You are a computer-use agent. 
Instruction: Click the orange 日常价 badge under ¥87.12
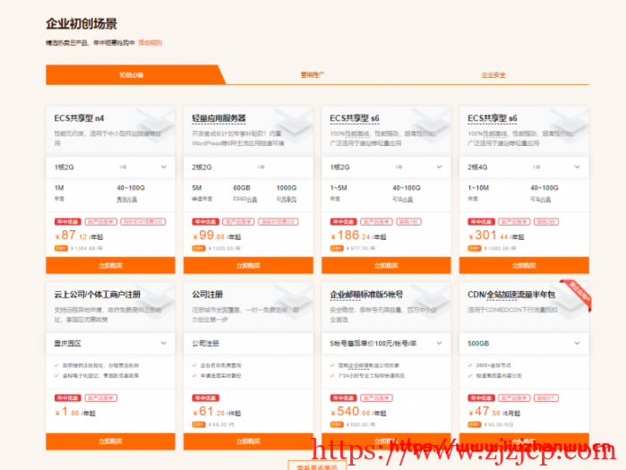point(61,249)
